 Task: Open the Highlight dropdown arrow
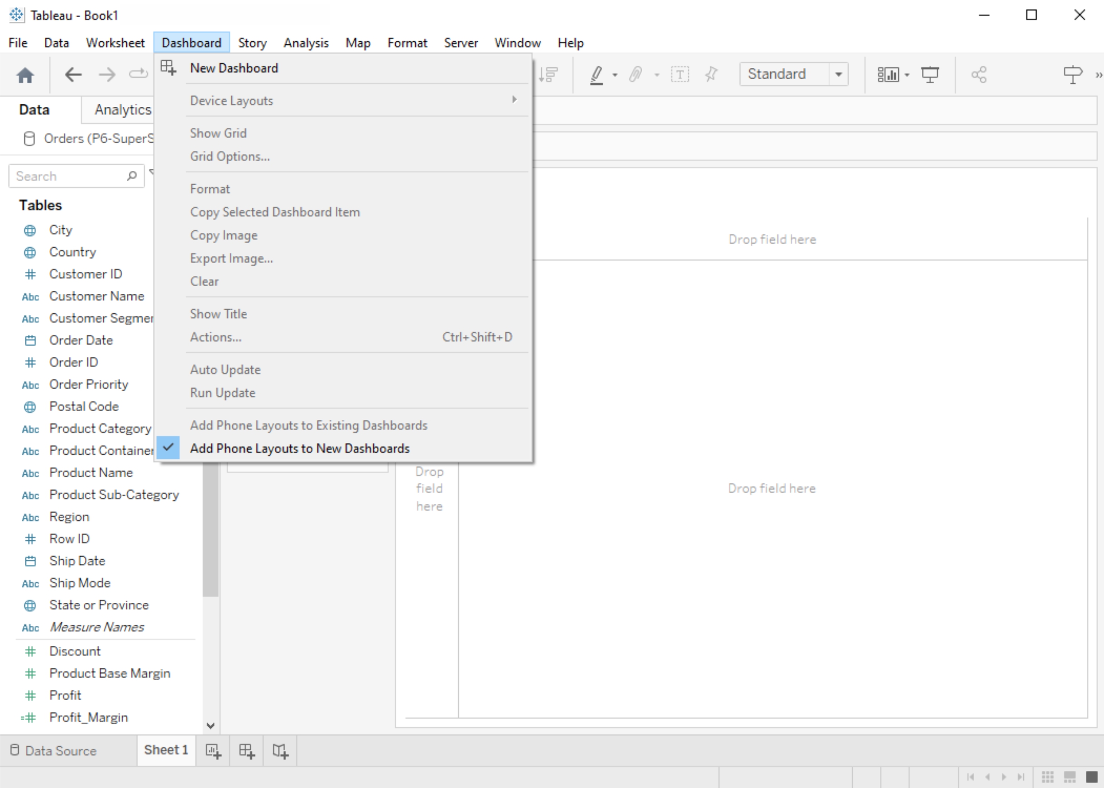pyautogui.click(x=614, y=75)
